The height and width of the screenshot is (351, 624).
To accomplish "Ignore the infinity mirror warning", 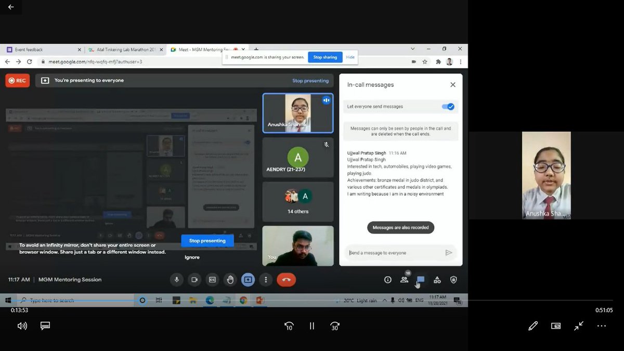I will [x=192, y=257].
